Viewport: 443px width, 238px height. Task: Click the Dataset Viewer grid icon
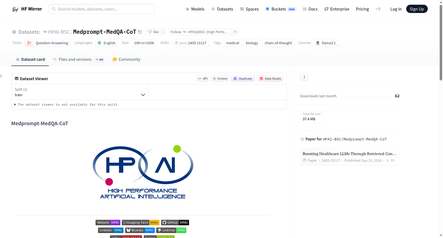17,79
